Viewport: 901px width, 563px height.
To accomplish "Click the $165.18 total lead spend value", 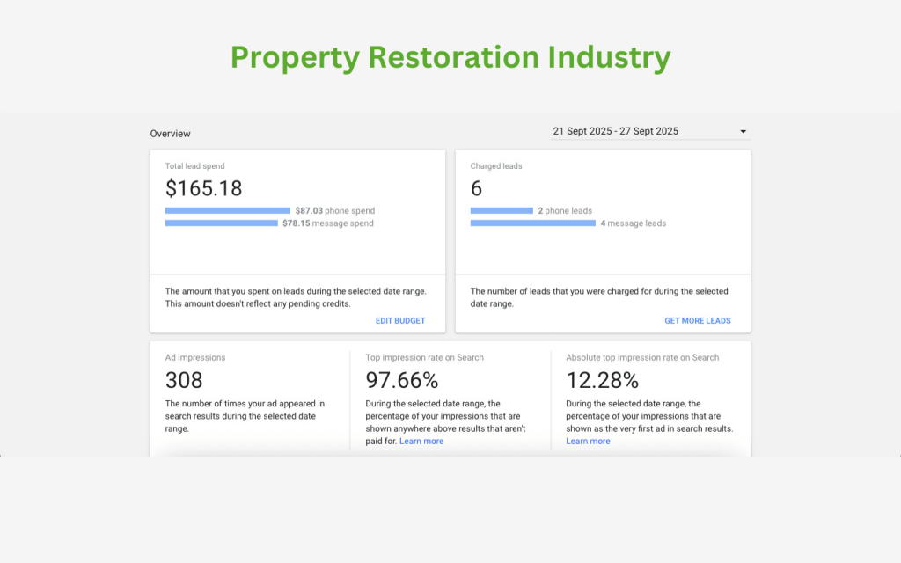I will [203, 188].
